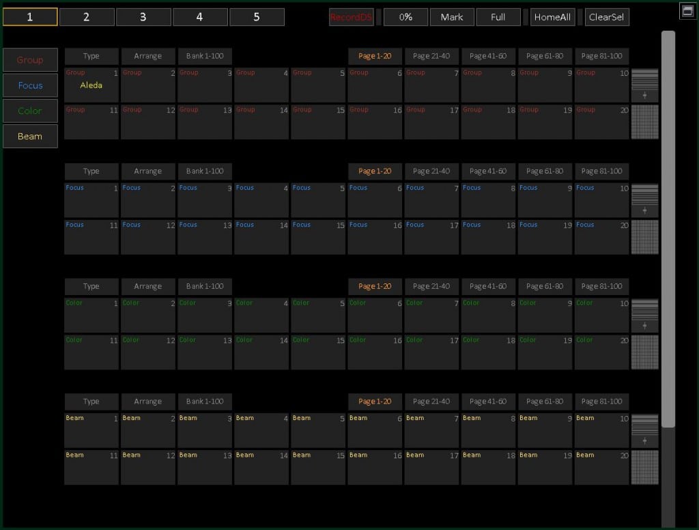Open the Arrange option in Color section
699x530 pixels.
(x=148, y=287)
